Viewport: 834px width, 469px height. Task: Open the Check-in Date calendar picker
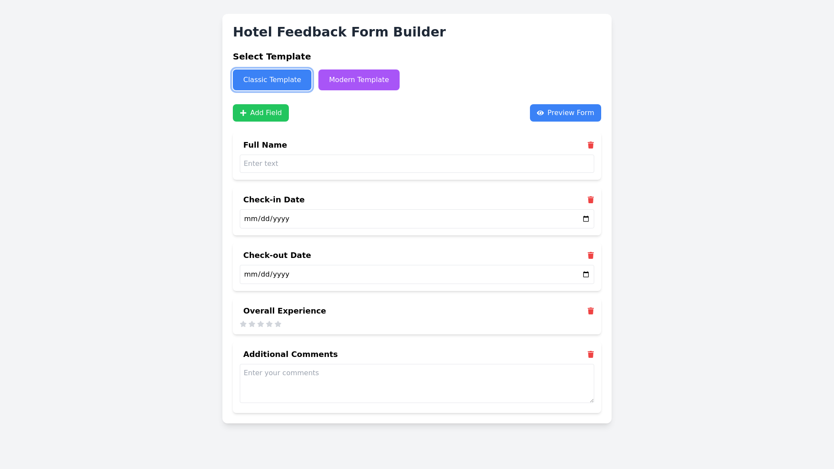pos(585,218)
